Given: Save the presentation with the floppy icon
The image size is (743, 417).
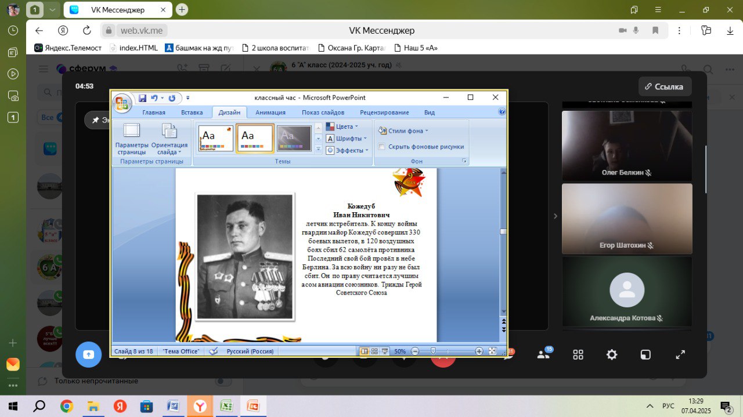Looking at the screenshot, I should (x=142, y=98).
